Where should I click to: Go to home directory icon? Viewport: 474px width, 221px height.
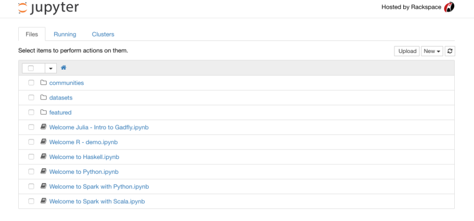coord(64,68)
